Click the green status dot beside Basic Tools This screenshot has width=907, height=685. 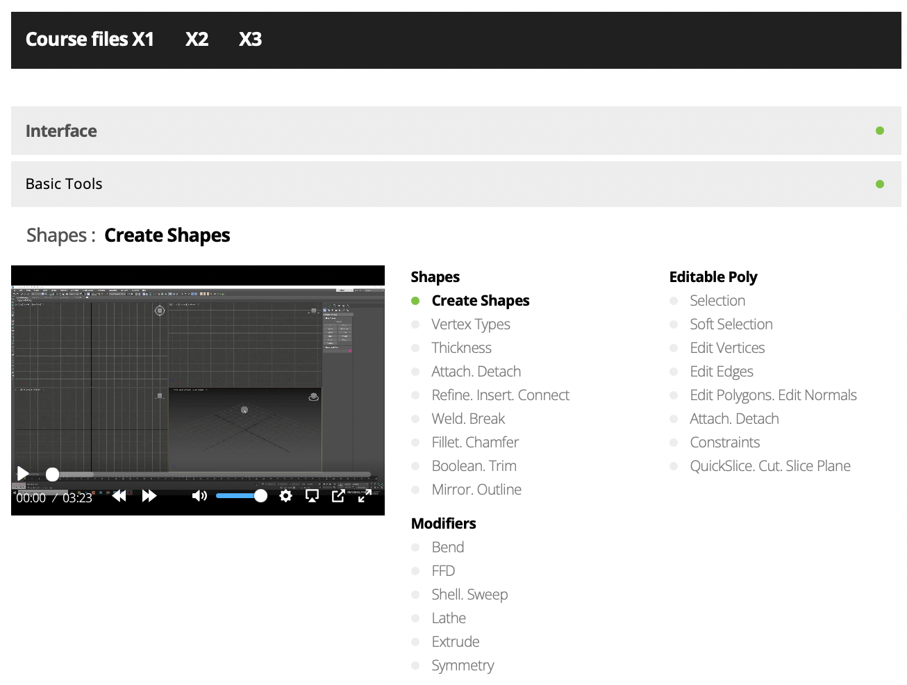coord(880,184)
